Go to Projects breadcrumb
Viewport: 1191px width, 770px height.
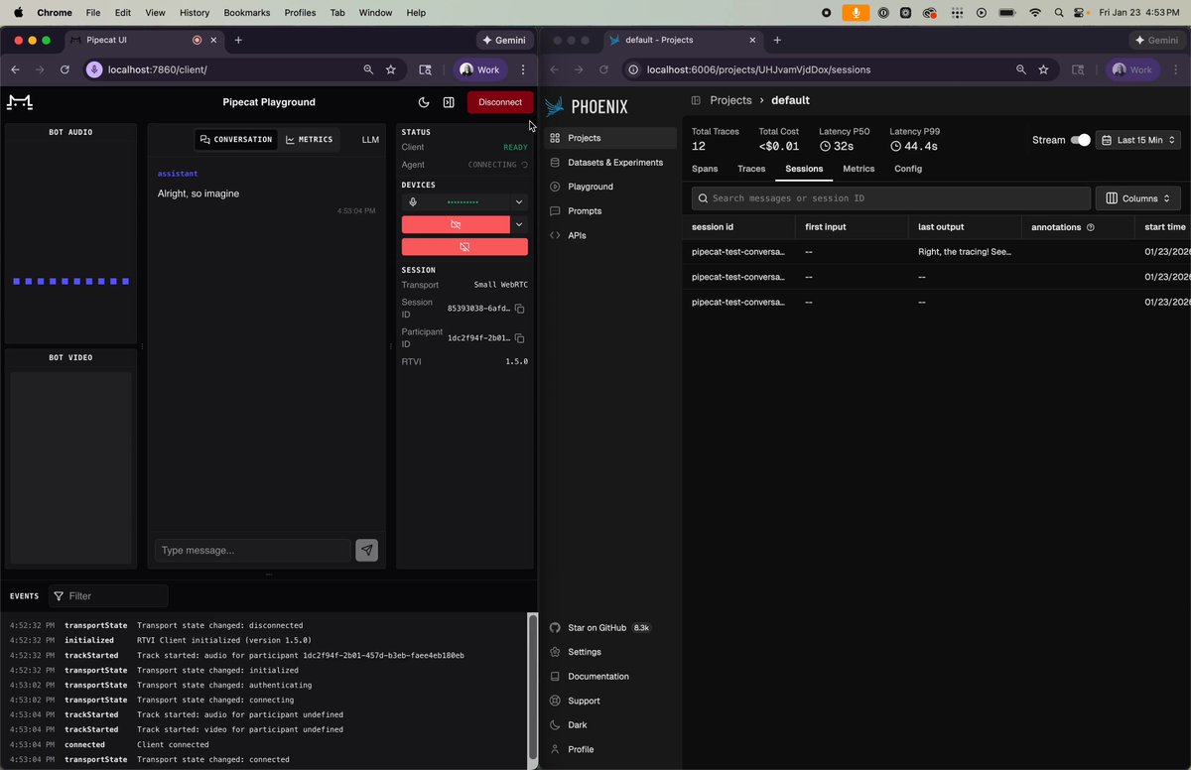pos(730,100)
